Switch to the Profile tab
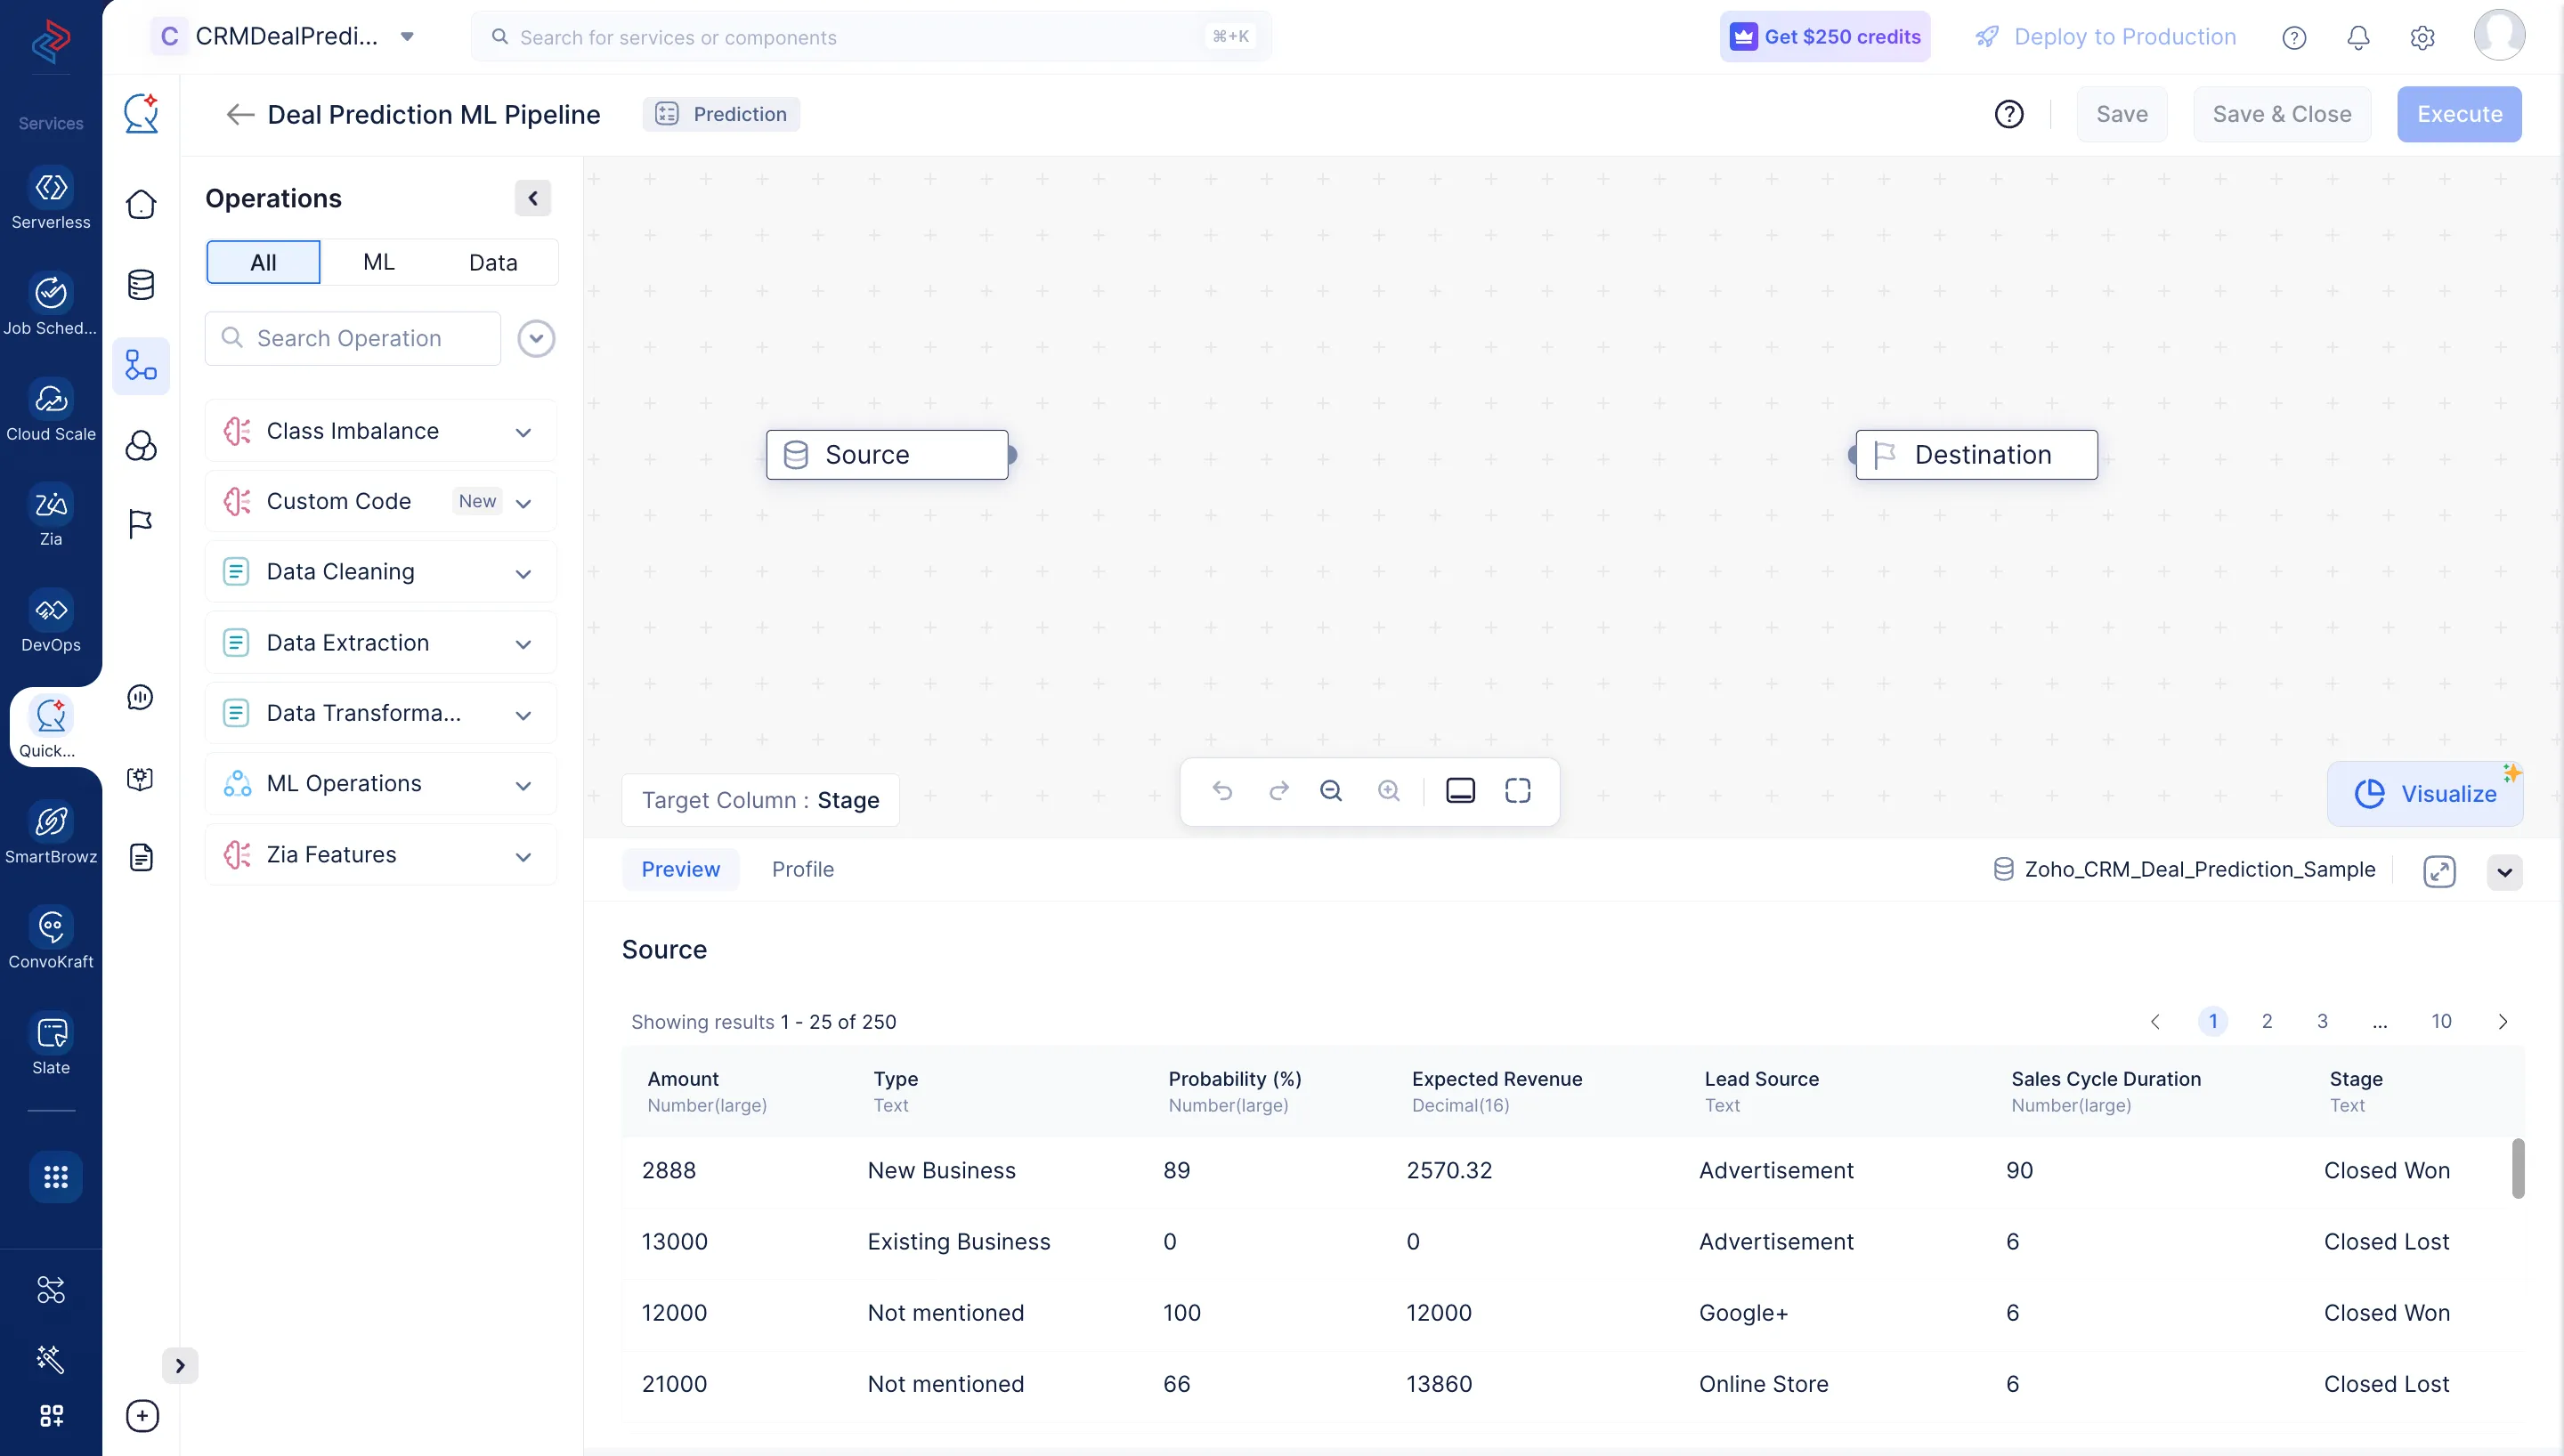2564x1456 pixels. [x=803, y=869]
